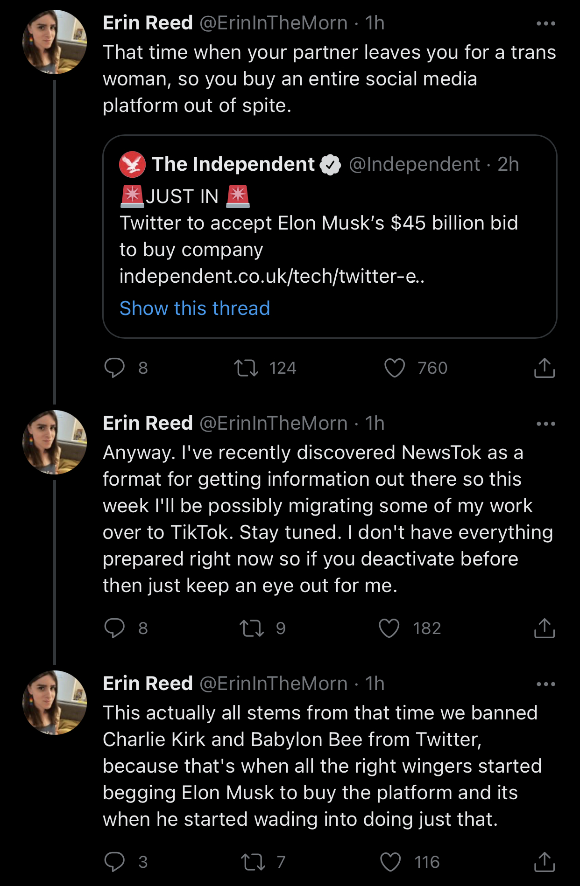The image size is (580, 886).
Task: Open the independent.co.uk article link
Action: (272, 276)
